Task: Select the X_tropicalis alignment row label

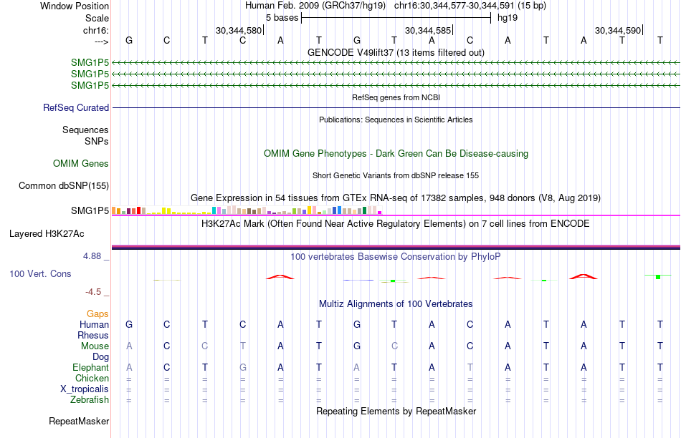Action: click(85, 389)
